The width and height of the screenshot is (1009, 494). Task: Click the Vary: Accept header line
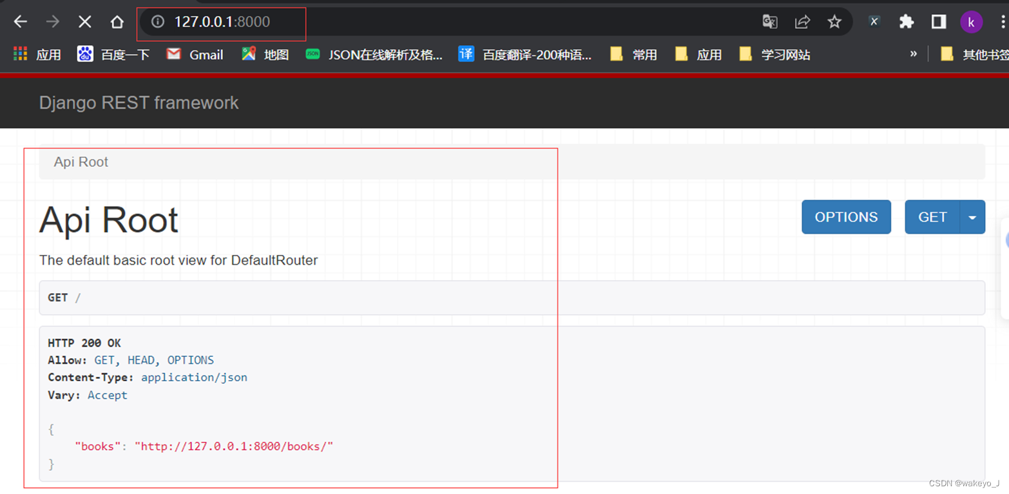88,395
